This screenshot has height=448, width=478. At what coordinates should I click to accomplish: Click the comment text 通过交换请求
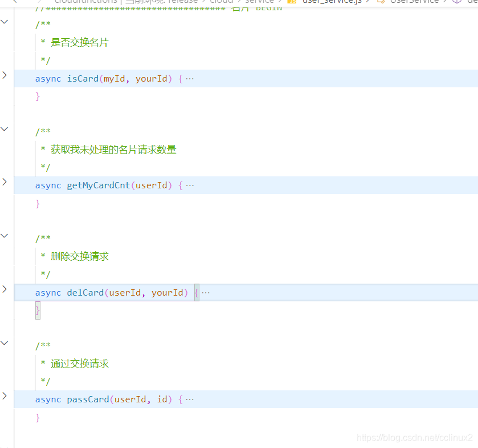80,364
